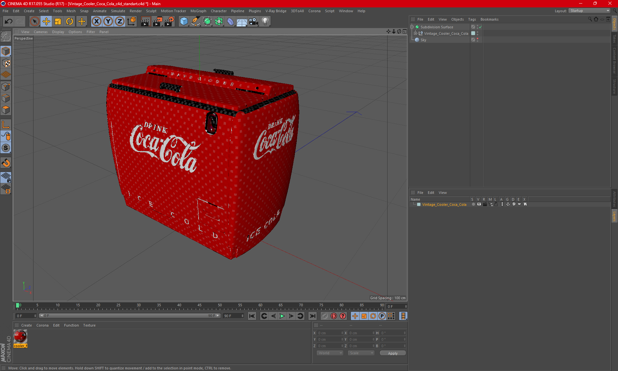Open the Objects panel Tags menu
This screenshot has height=371, width=618.
click(x=472, y=19)
